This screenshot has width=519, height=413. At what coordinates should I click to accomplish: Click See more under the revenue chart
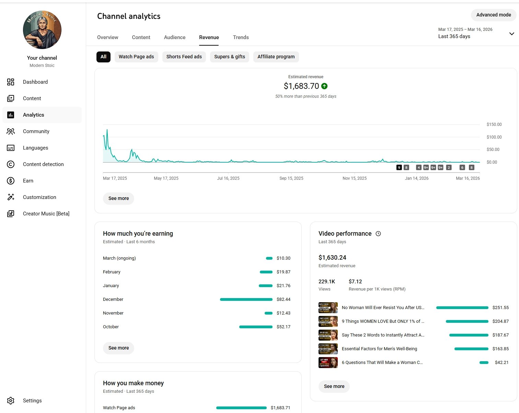(x=118, y=198)
